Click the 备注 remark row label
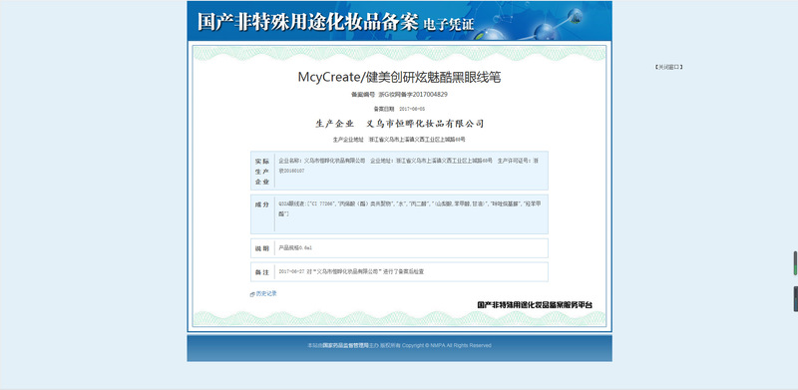The height and width of the screenshot is (390, 798). (262, 272)
